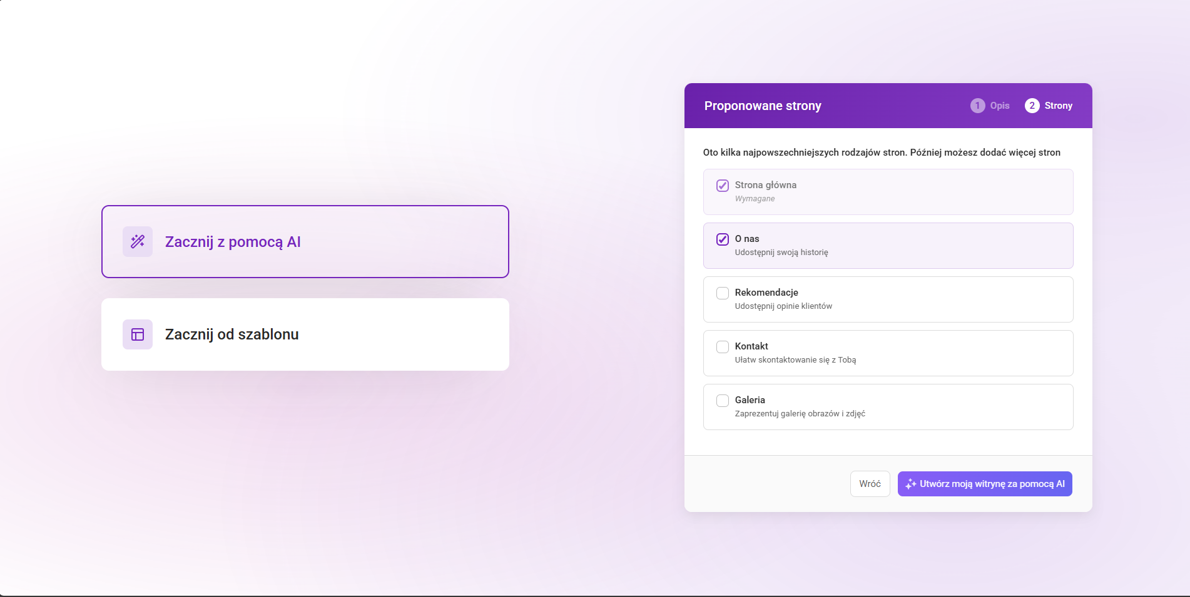1190x597 pixels.
Task: Click the magic wand AI icon
Action: tap(138, 242)
